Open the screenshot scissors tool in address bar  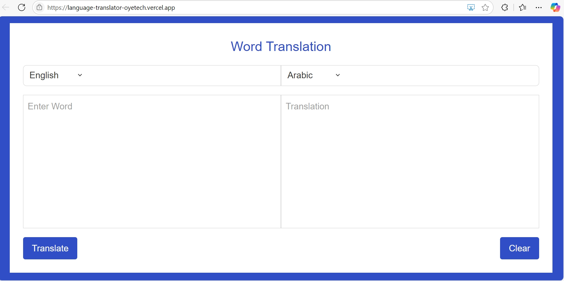(471, 7)
